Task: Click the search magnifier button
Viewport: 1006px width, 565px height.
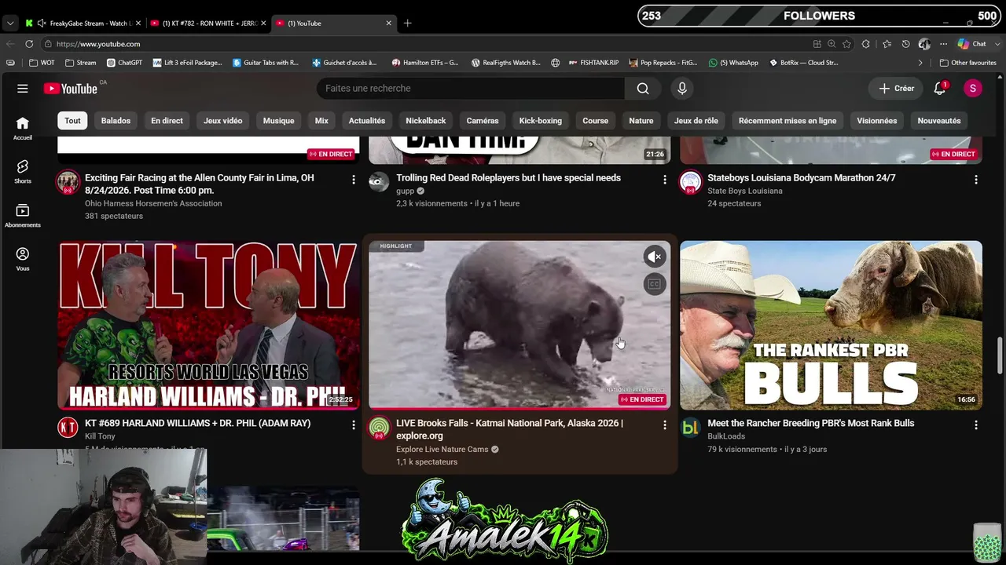Action: (643, 89)
